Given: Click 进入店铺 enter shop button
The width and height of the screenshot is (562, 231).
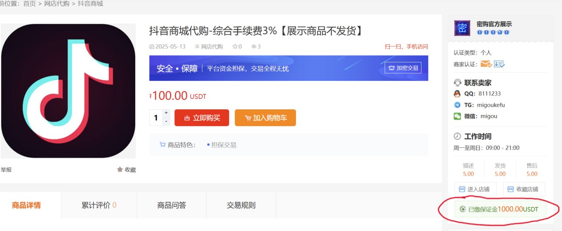Looking at the screenshot, I should [476, 189].
